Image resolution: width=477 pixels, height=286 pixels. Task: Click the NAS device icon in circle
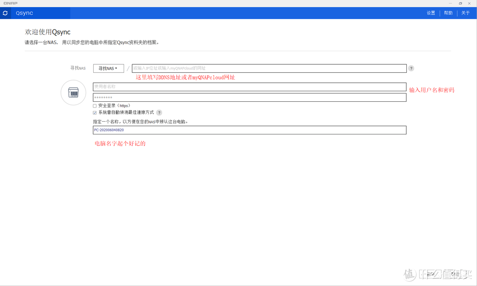[73, 92]
